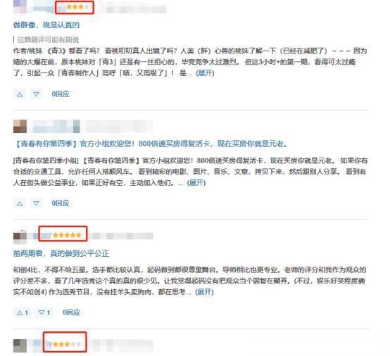390x356 pixels.
Task: Click the five-star rating of third reviewer
Action: 67,235
